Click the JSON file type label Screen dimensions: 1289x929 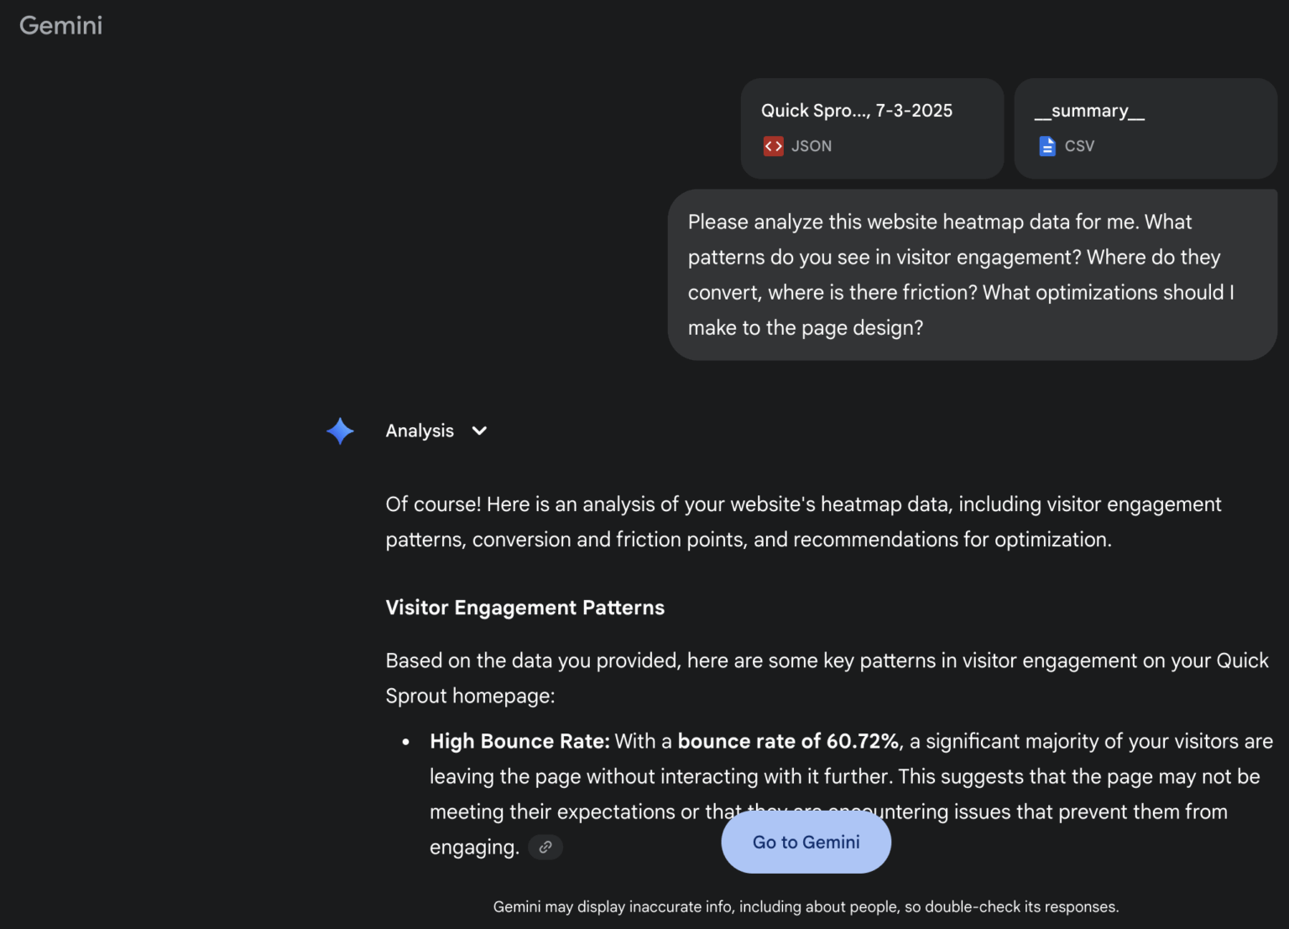point(811,145)
